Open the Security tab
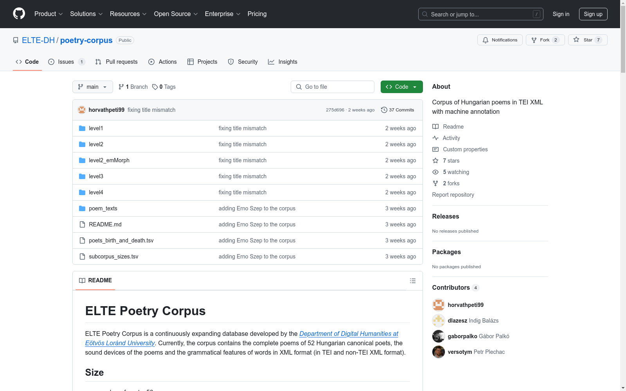This screenshot has height=391, width=626. coord(243,62)
